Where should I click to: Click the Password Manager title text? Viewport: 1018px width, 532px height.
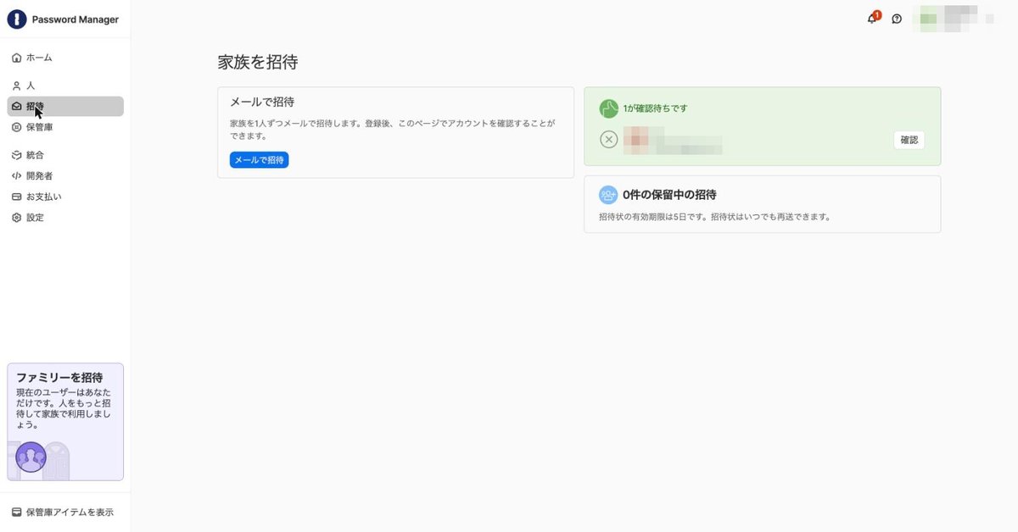pos(76,19)
